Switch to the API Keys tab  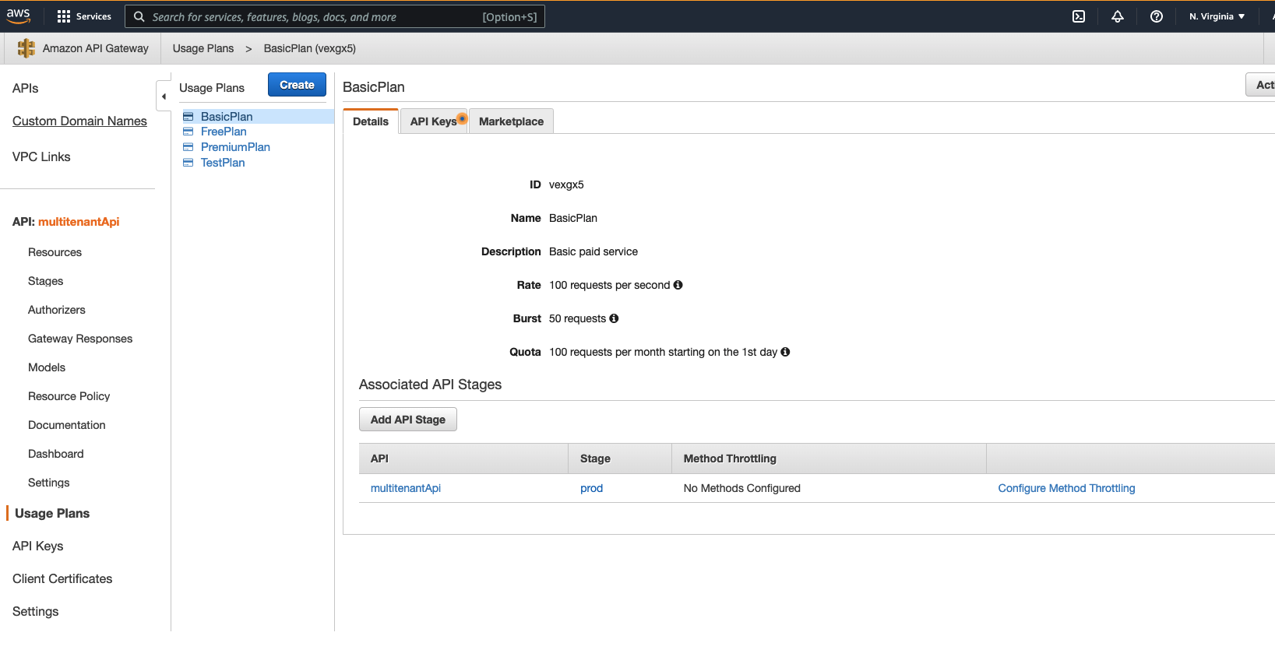[434, 121]
